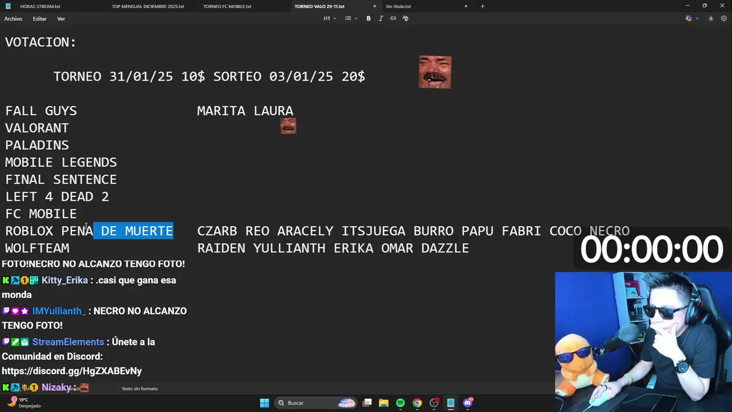The height and width of the screenshot is (412, 732).
Task: Click the account profile icon
Action: coord(711,18)
